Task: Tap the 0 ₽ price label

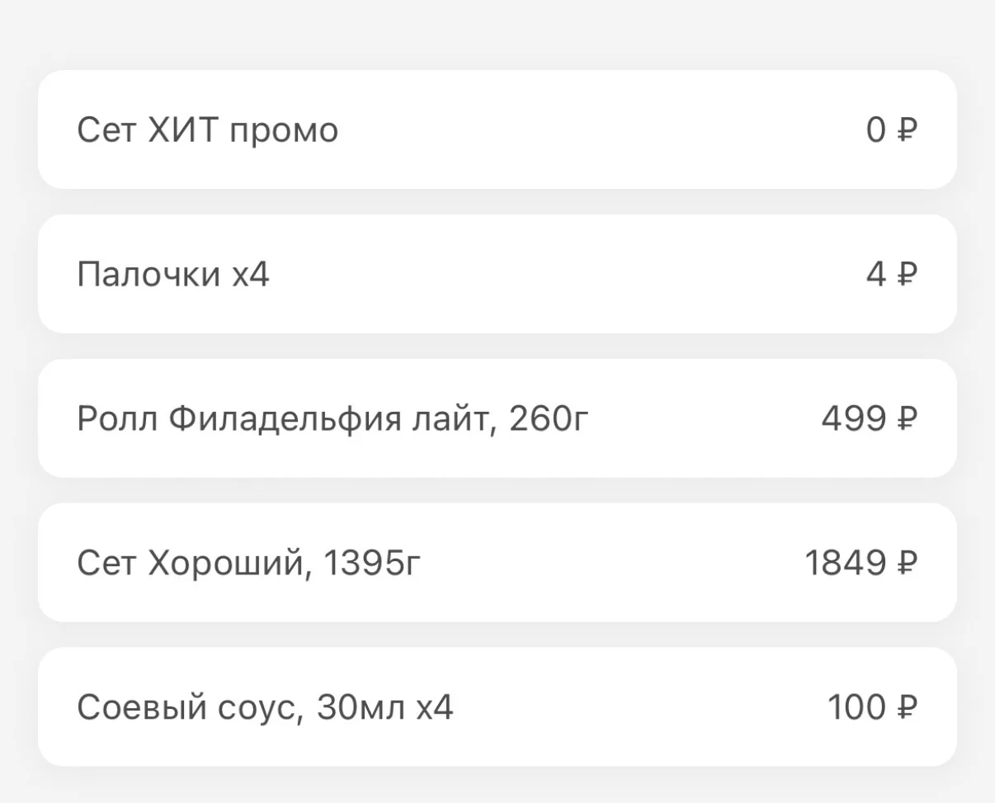Action: [892, 130]
